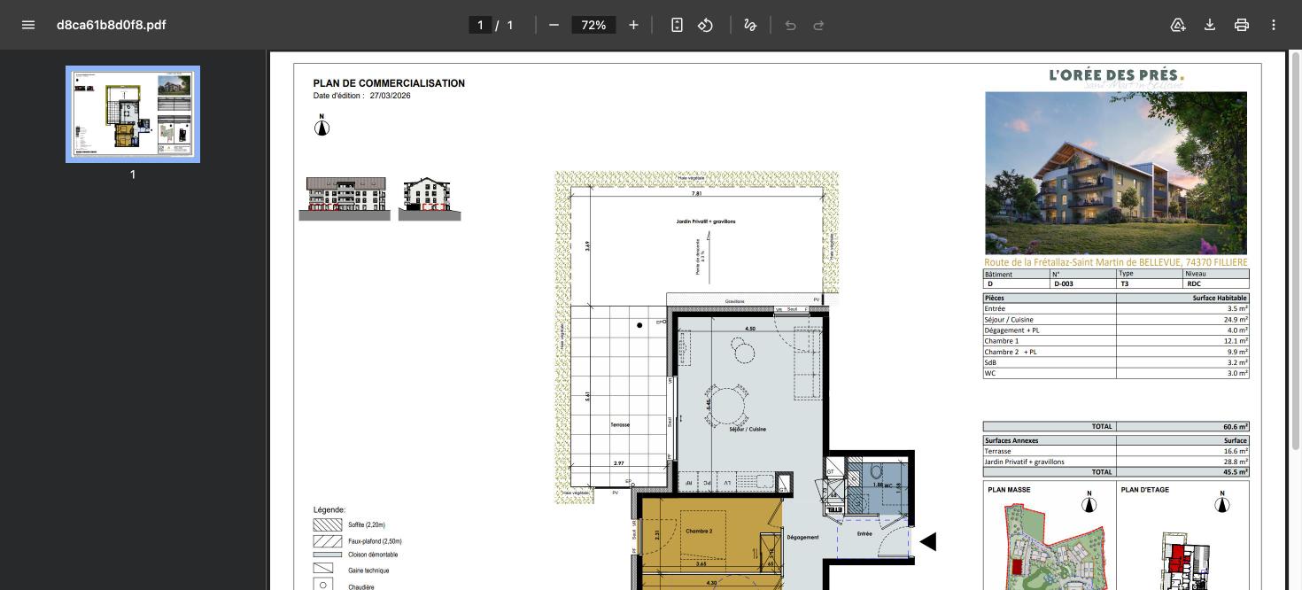The image size is (1302, 590).
Task: Download the PDF file
Action: [1210, 25]
